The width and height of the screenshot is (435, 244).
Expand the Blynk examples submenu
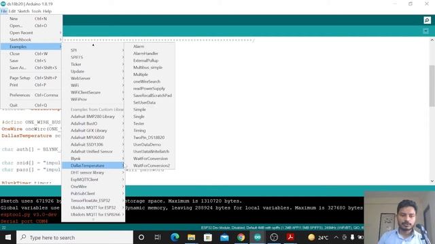coord(93,159)
